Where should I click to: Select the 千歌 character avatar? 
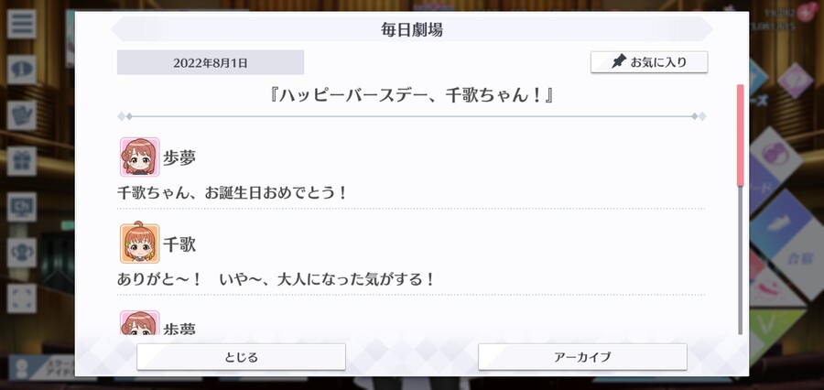coord(140,244)
